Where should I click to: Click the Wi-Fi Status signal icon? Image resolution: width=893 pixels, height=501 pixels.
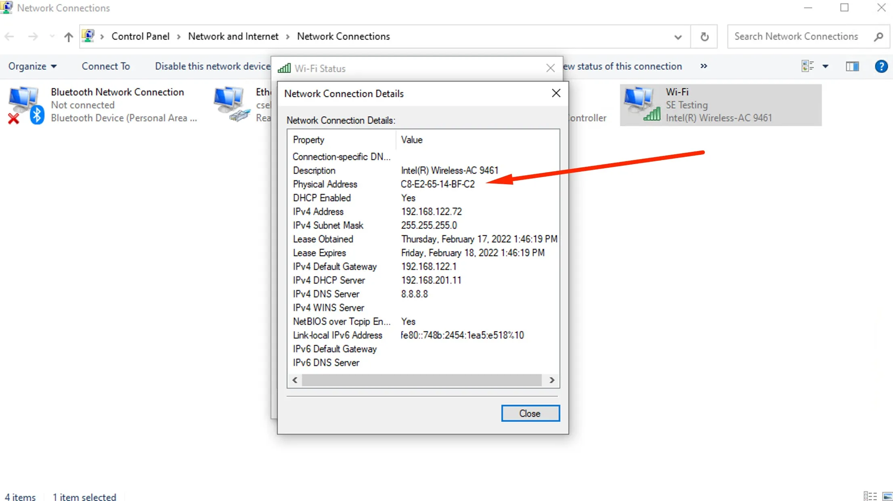(x=284, y=68)
